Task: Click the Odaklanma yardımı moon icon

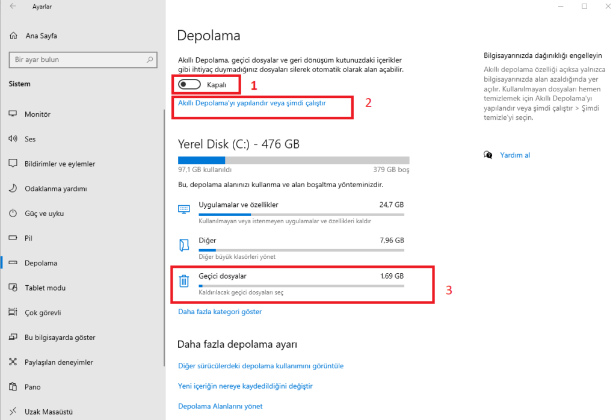Action: click(13, 188)
